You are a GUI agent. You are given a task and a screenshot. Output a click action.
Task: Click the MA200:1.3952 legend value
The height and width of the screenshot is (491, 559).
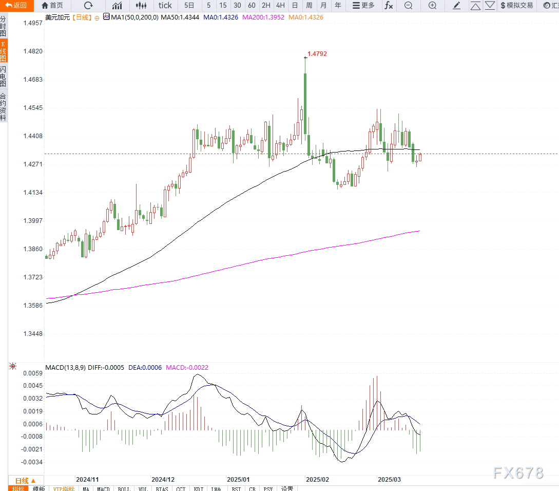click(x=263, y=17)
